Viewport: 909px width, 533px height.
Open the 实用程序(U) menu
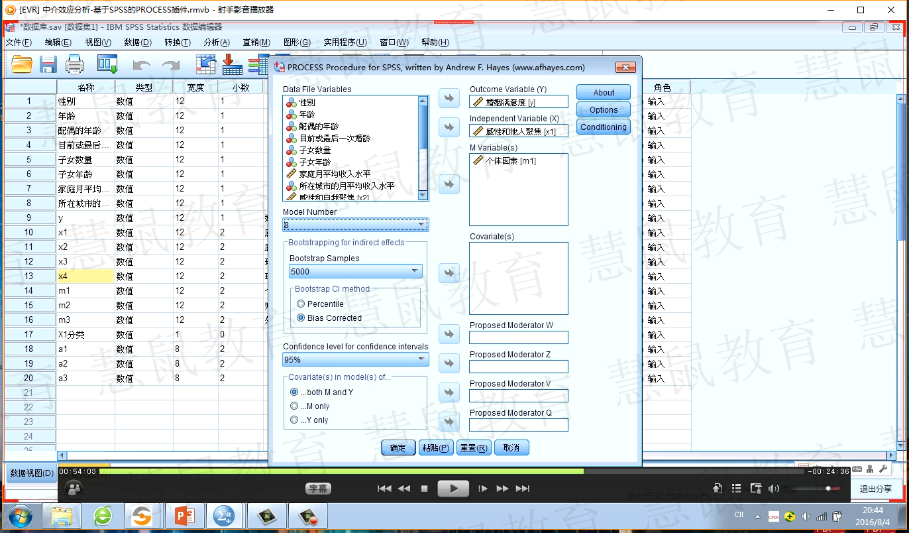345,42
